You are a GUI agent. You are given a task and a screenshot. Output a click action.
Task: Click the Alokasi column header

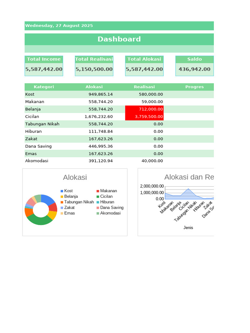(x=94, y=87)
